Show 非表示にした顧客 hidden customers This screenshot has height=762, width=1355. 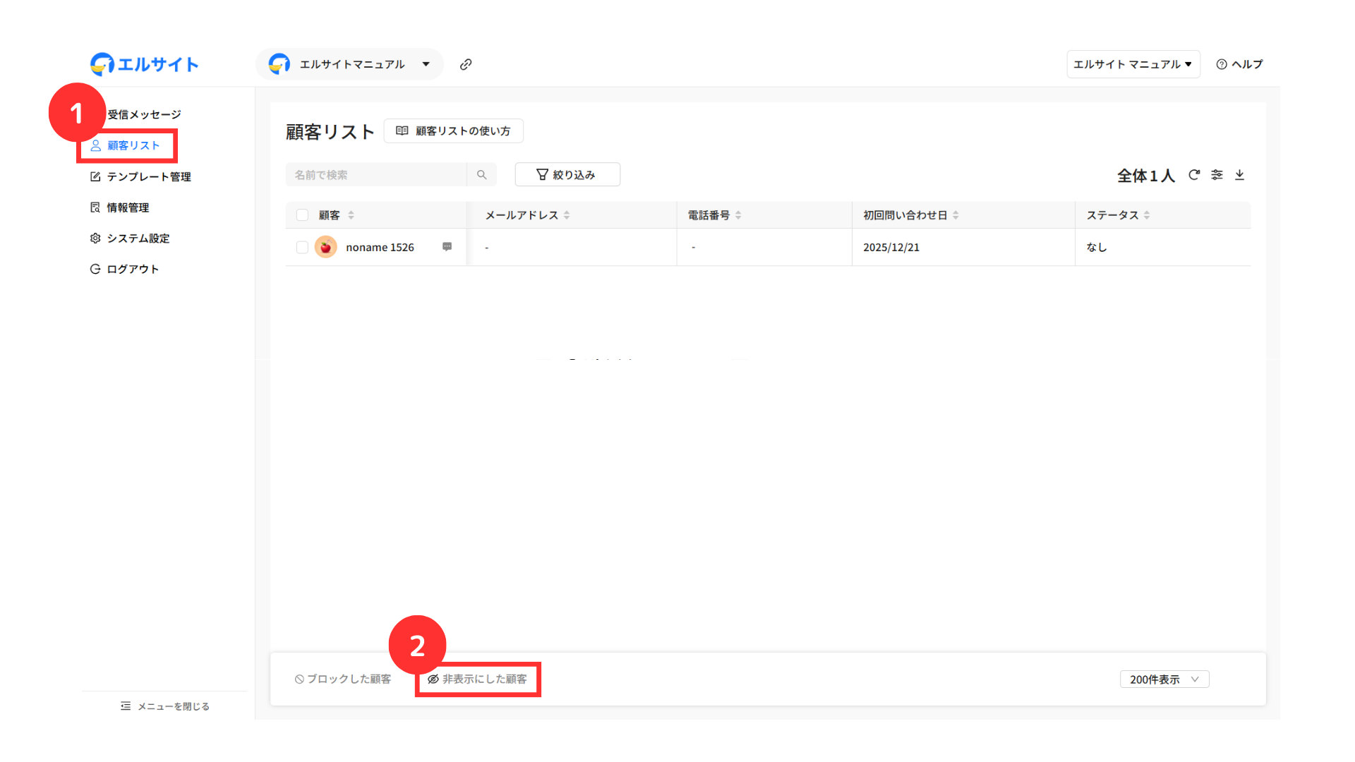[x=478, y=679]
